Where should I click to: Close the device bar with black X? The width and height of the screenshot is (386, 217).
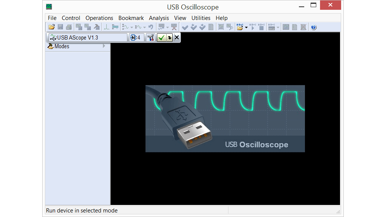[x=177, y=37]
